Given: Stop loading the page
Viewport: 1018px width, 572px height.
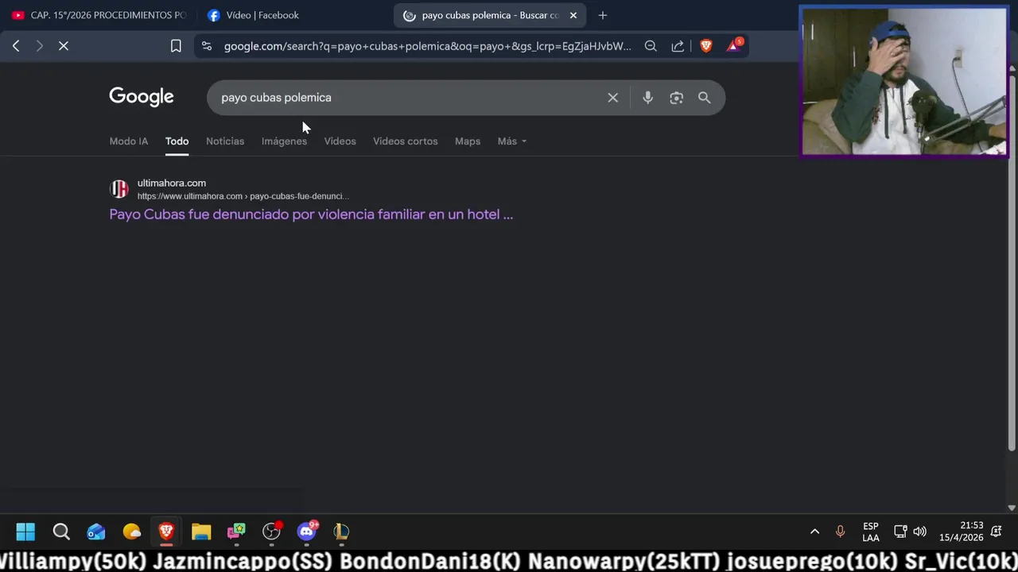Looking at the screenshot, I should tap(64, 46).
